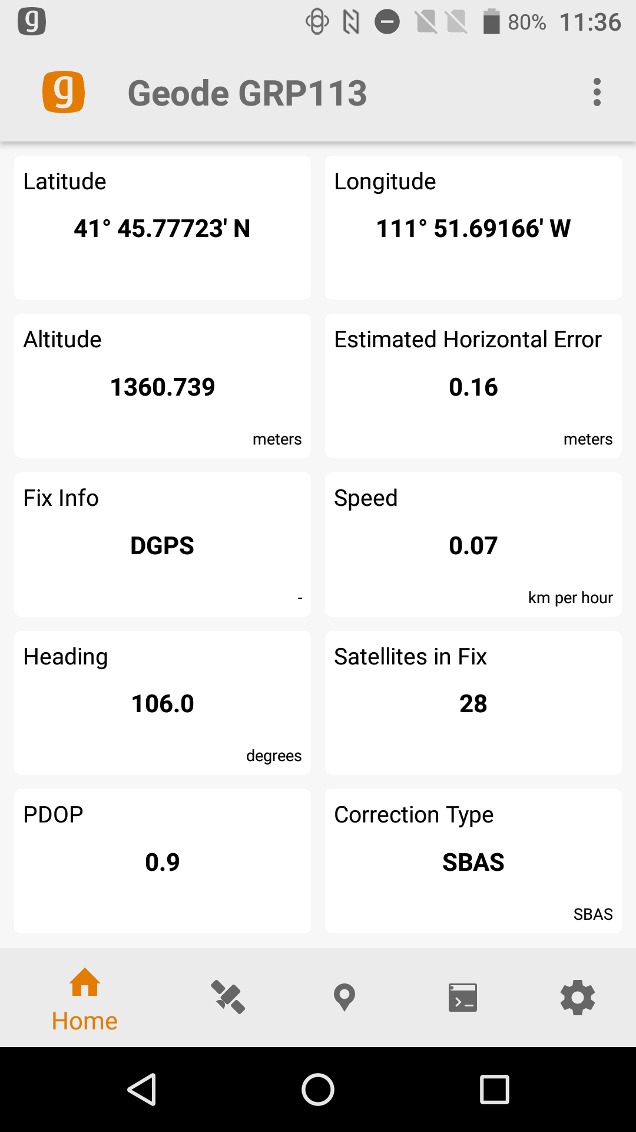Select the PDOP tile
Image resolution: width=636 pixels, height=1132 pixels.
[x=163, y=861]
